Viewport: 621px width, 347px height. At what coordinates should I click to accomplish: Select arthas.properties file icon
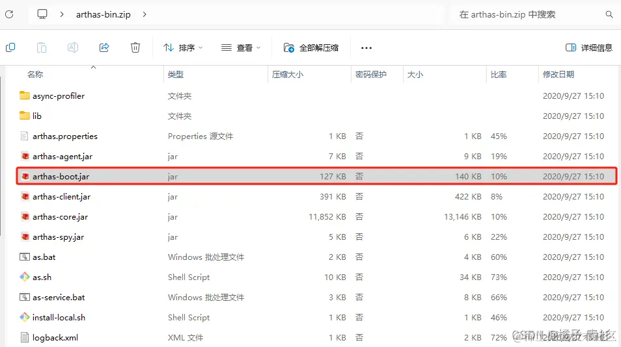[25, 136]
